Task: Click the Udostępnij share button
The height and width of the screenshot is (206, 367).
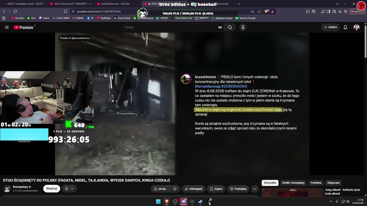Action: pos(194,189)
